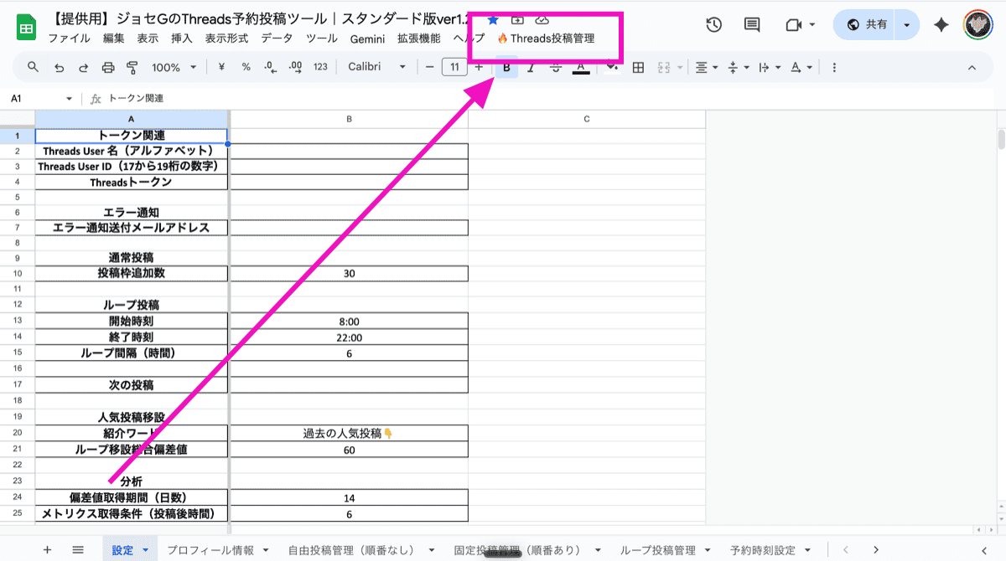Open horizontal align options
The image size is (1006, 561).
705,67
